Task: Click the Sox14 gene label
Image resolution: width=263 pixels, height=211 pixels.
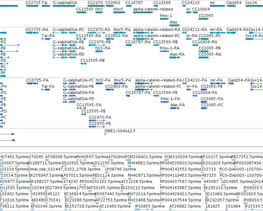Action: 251,3
